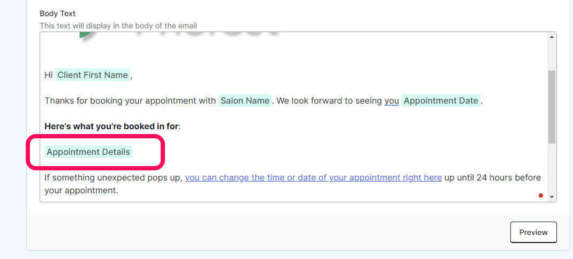Screen dimensions: 573x259
Task: Select the Client First Name placeholder tag
Action: click(x=93, y=75)
